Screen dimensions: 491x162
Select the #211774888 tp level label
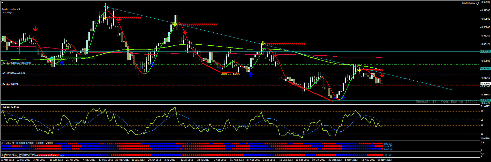tap(10, 84)
